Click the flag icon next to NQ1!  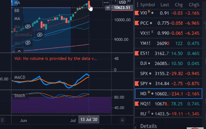(137, 104)
